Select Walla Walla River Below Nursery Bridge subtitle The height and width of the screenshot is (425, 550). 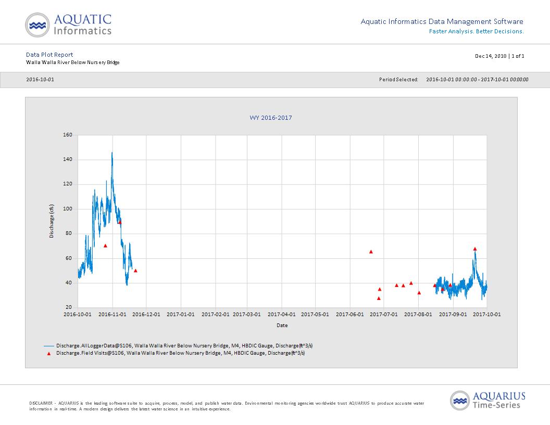tap(72, 63)
